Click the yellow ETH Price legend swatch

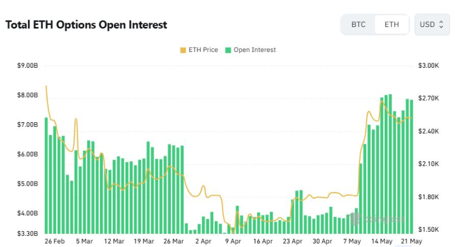click(x=183, y=50)
